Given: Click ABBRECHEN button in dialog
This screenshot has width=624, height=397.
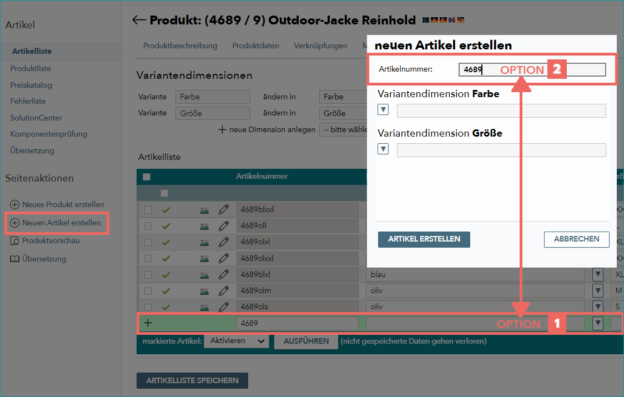Looking at the screenshot, I should tap(576, 239).
